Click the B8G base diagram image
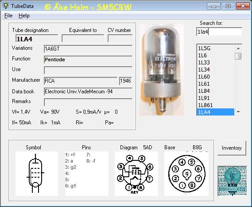Image resolution: width=252 pixels, height=207 pixels. pyautogui.click(x=186, y=174)
